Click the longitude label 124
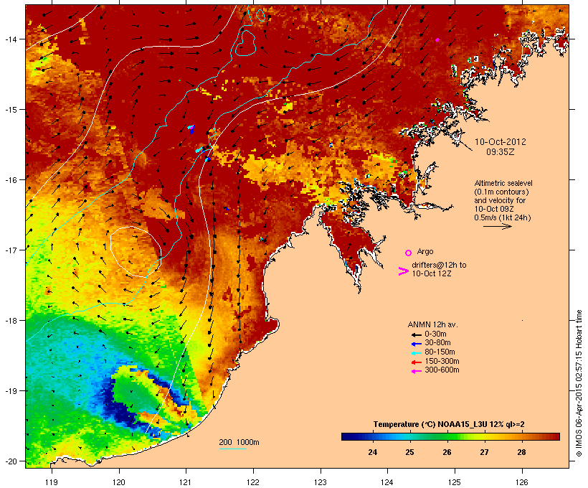This screenshot has height=488, width=588. [x=387, y=482]
